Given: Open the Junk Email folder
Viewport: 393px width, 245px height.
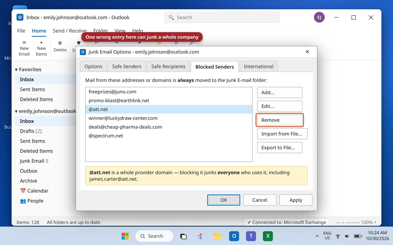Looking at the screenshot, I should coord(45,161).
